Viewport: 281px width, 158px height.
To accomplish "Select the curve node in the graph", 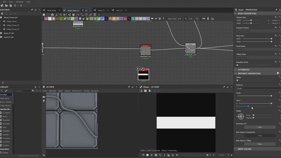I will point(191,48).
